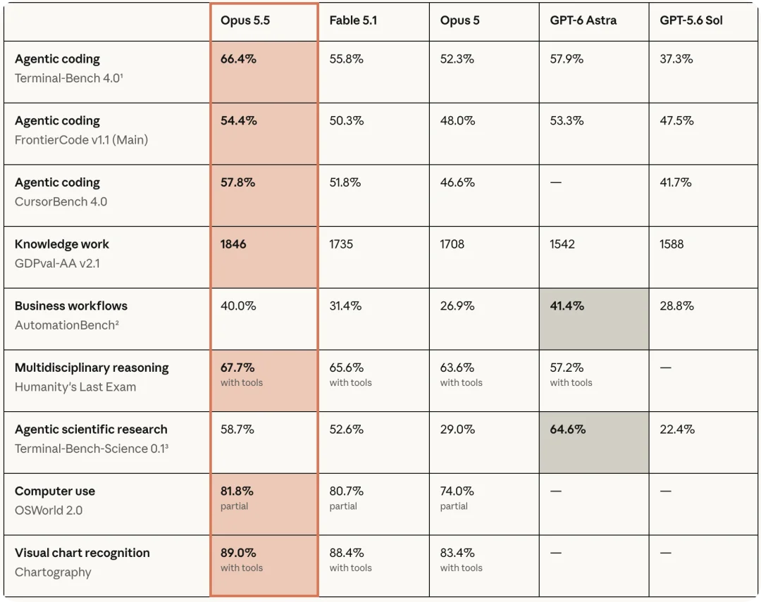Select the GDPval-AA v2.1 row label
761x602 pixels.
pyautogui.click(x=57, y=263)
